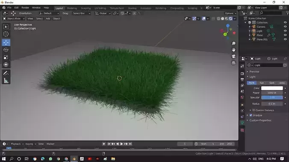Open the Options dropdown in viewport header
The height and width of the screenshot is (162, 289).
(x=230, y=13)
